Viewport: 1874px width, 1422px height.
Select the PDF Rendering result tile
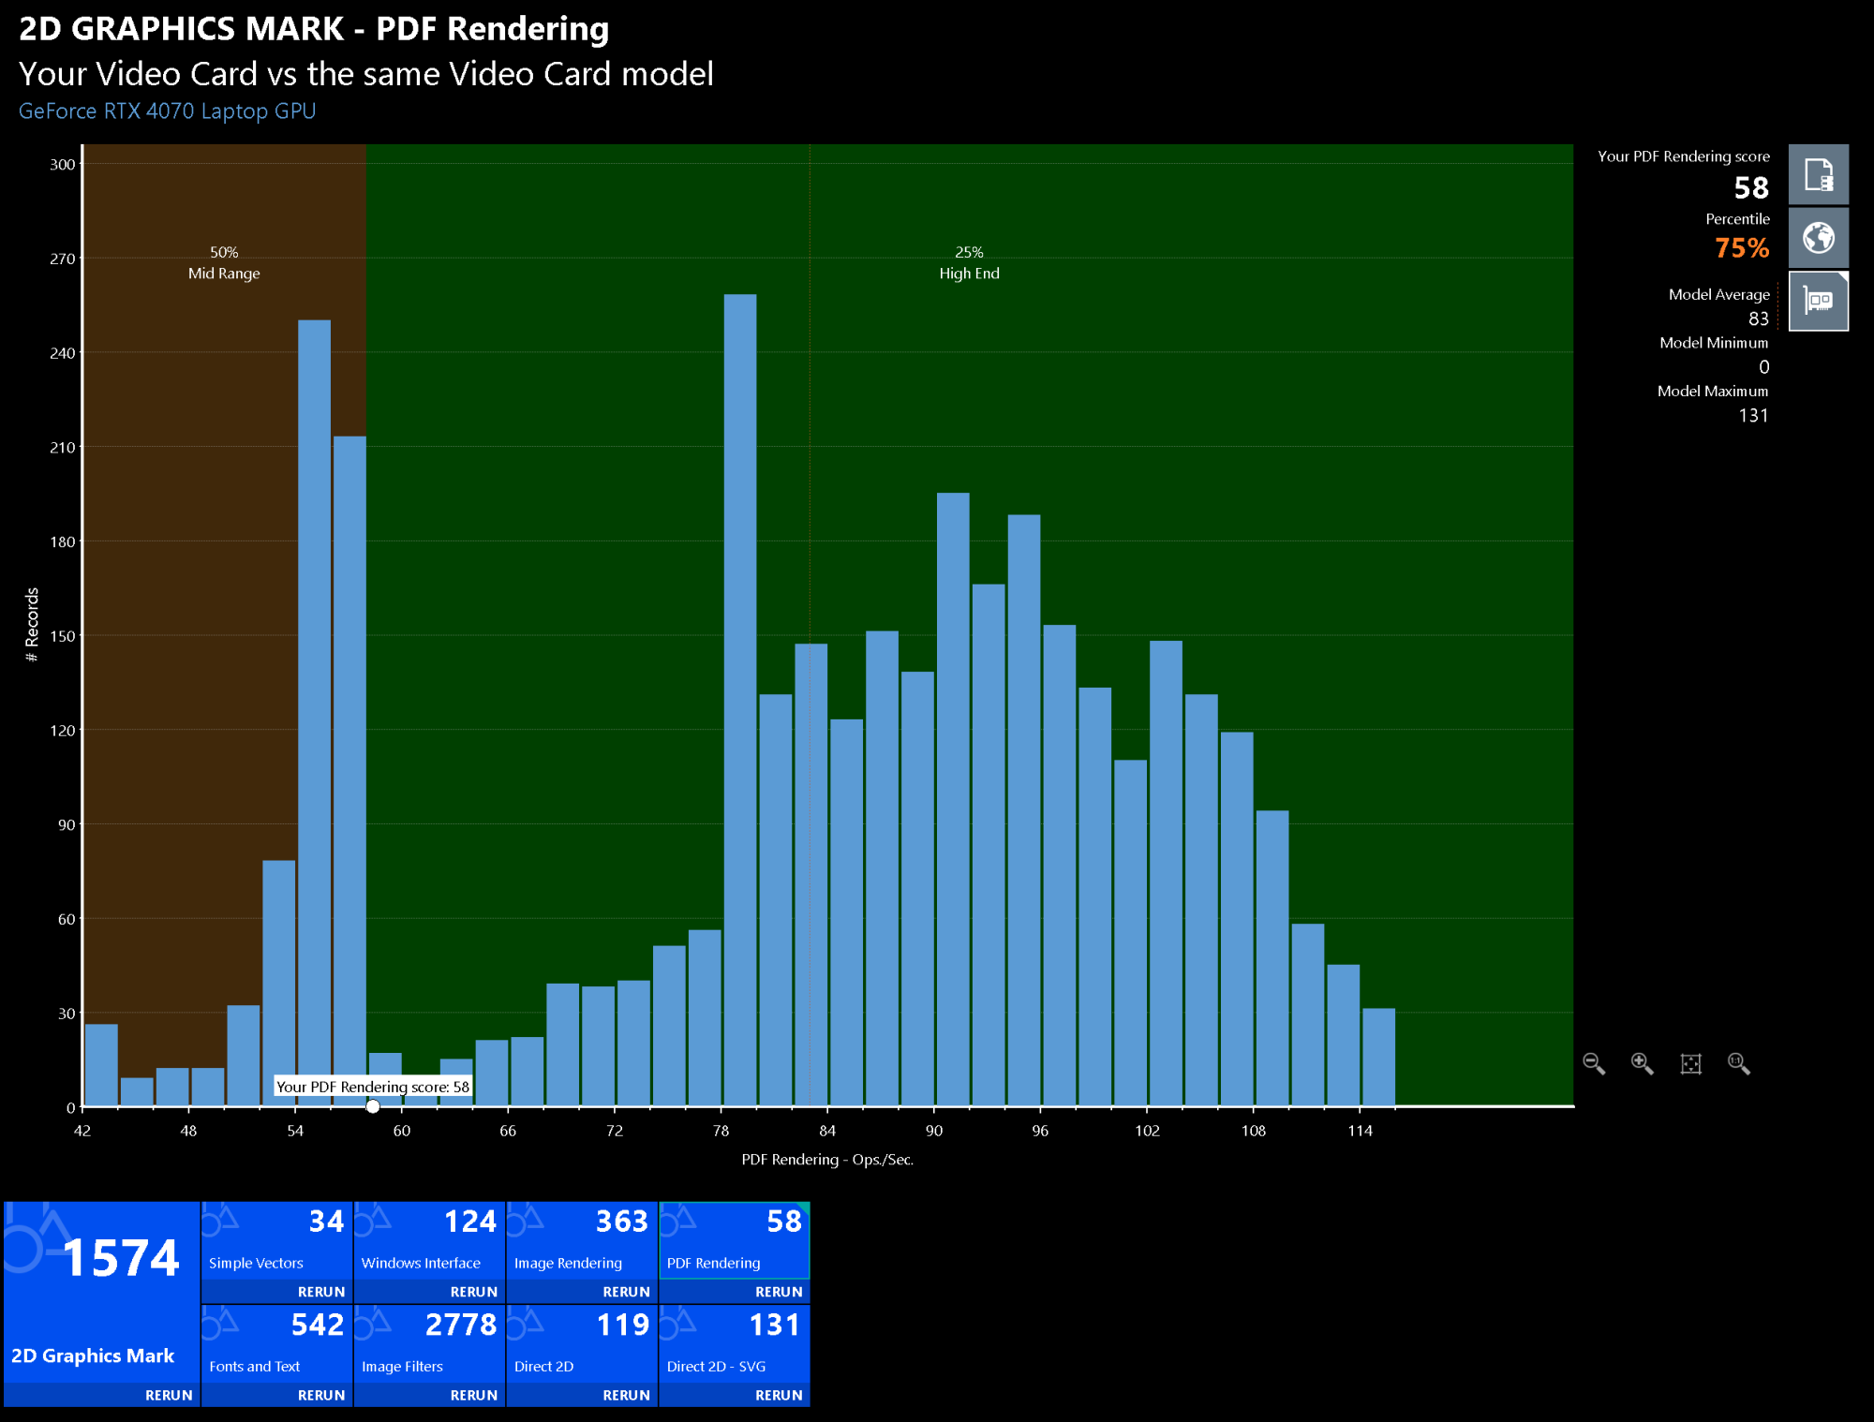[735, 1241]
